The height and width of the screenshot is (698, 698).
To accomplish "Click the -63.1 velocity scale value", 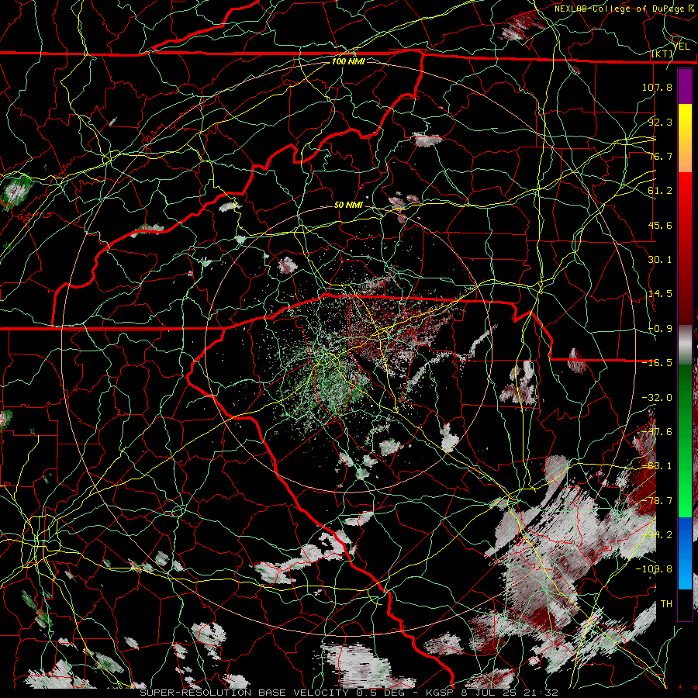I will tap(657, 466).
